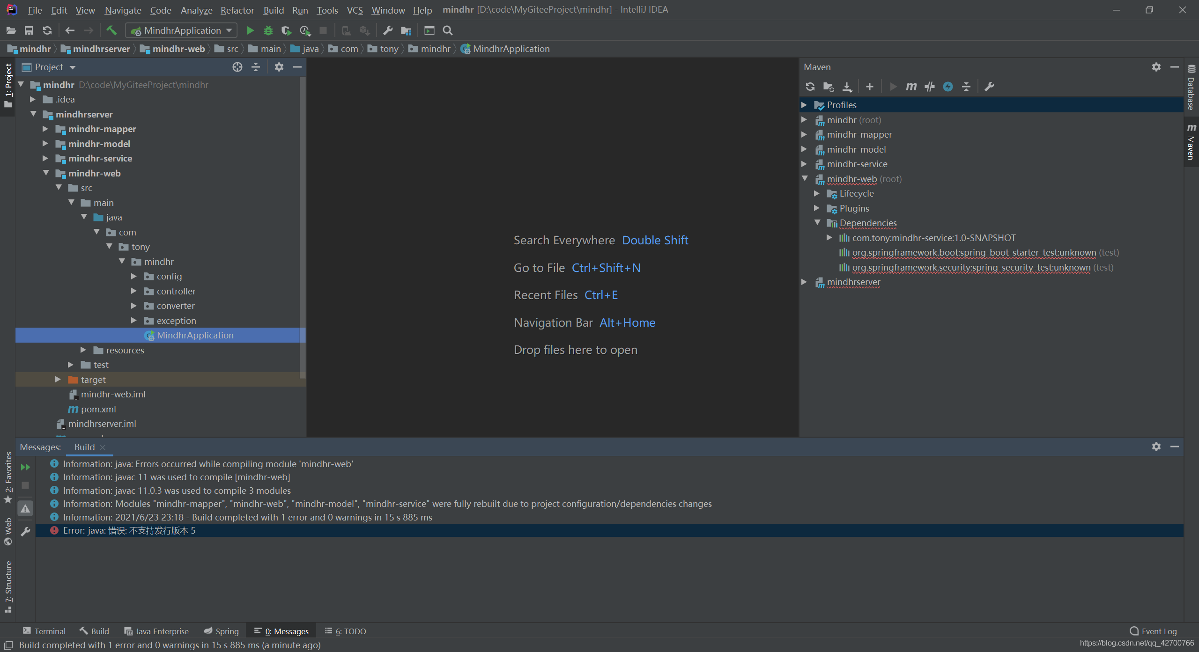Click the MindhrApplication class file
Viewport: 1199px width, 652px height.
pyautogui.click(x=195, y=335)
